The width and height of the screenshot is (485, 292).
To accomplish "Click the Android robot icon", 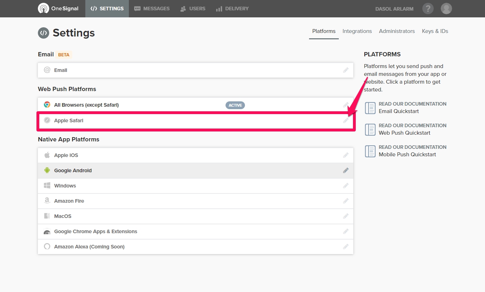I will (47, 170).
